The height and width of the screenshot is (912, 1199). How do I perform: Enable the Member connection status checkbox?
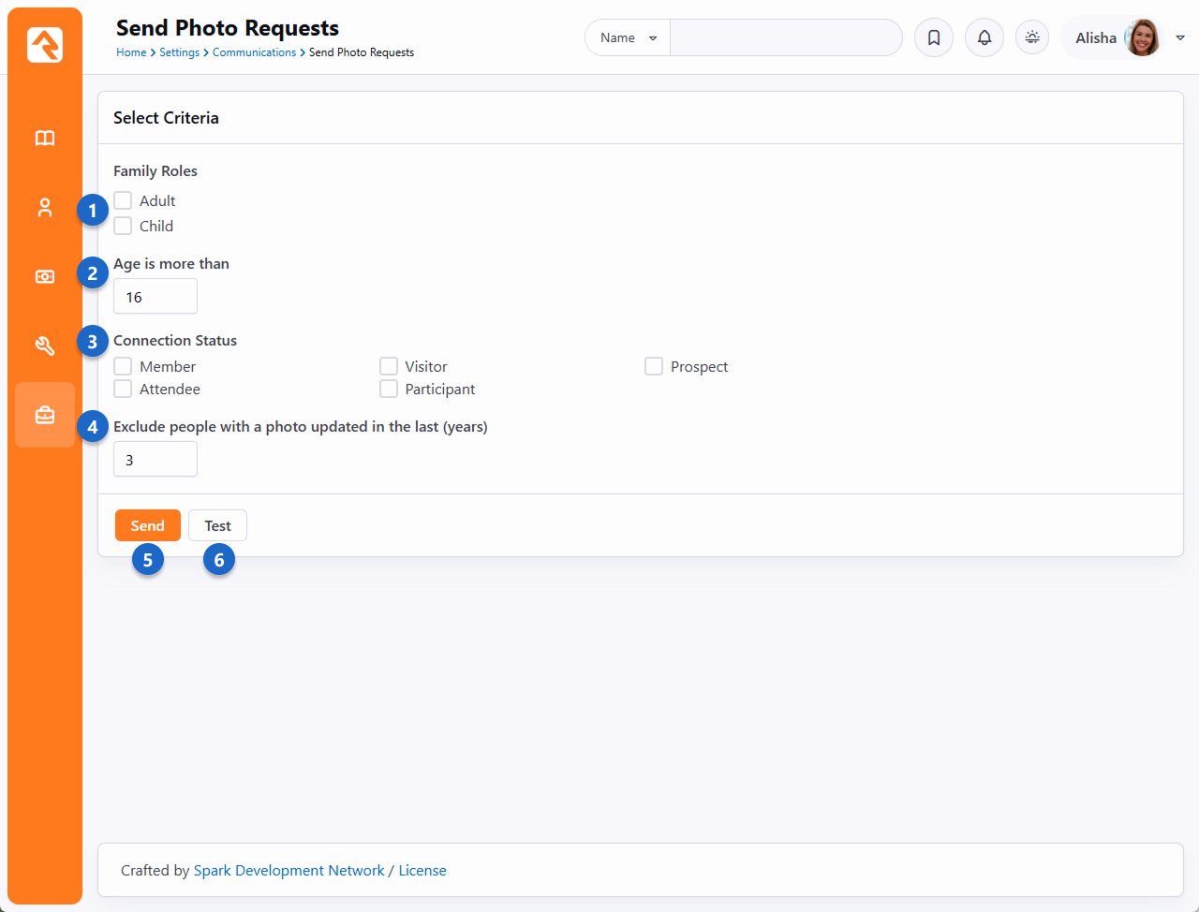point(123,366)
